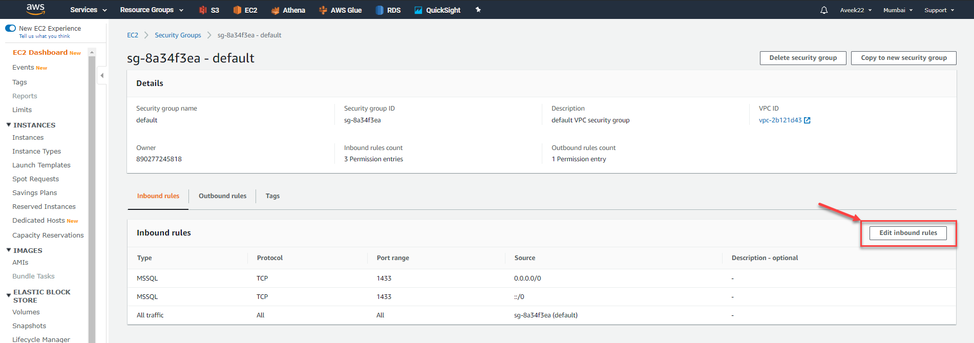Open the Aveek22 account menu
This screenshot has width=974, height=343.
pos(856,10)
